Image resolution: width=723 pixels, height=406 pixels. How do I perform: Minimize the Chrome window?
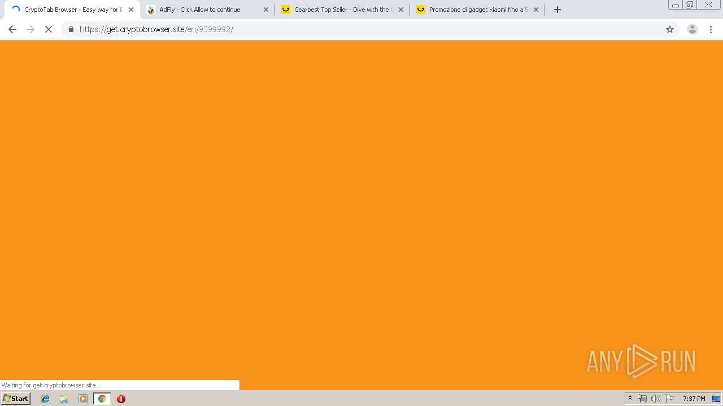pyautogui.click(x=676, y=5)
